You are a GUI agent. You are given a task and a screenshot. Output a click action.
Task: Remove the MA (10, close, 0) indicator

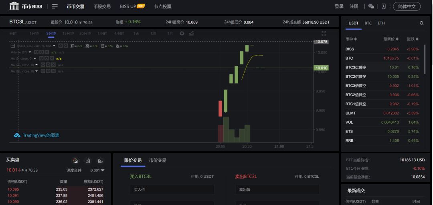click(53, 65)
